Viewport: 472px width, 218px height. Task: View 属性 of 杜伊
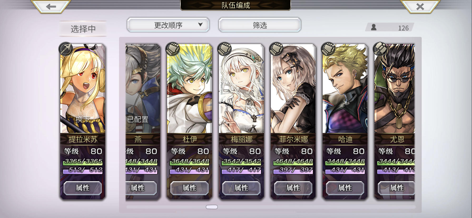(x=189, y=188)
